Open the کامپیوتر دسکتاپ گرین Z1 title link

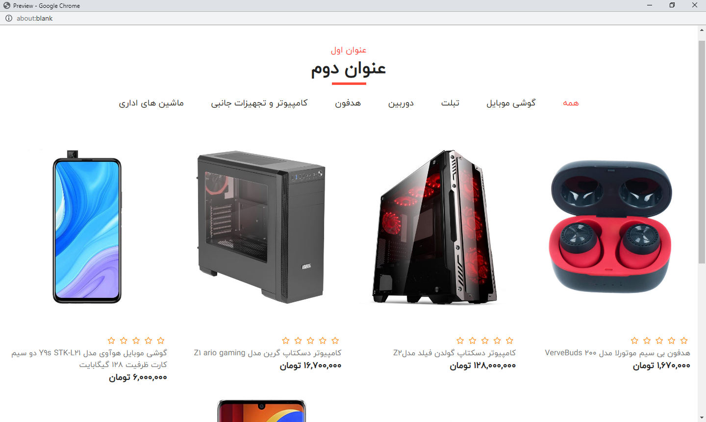click(268, 353)
